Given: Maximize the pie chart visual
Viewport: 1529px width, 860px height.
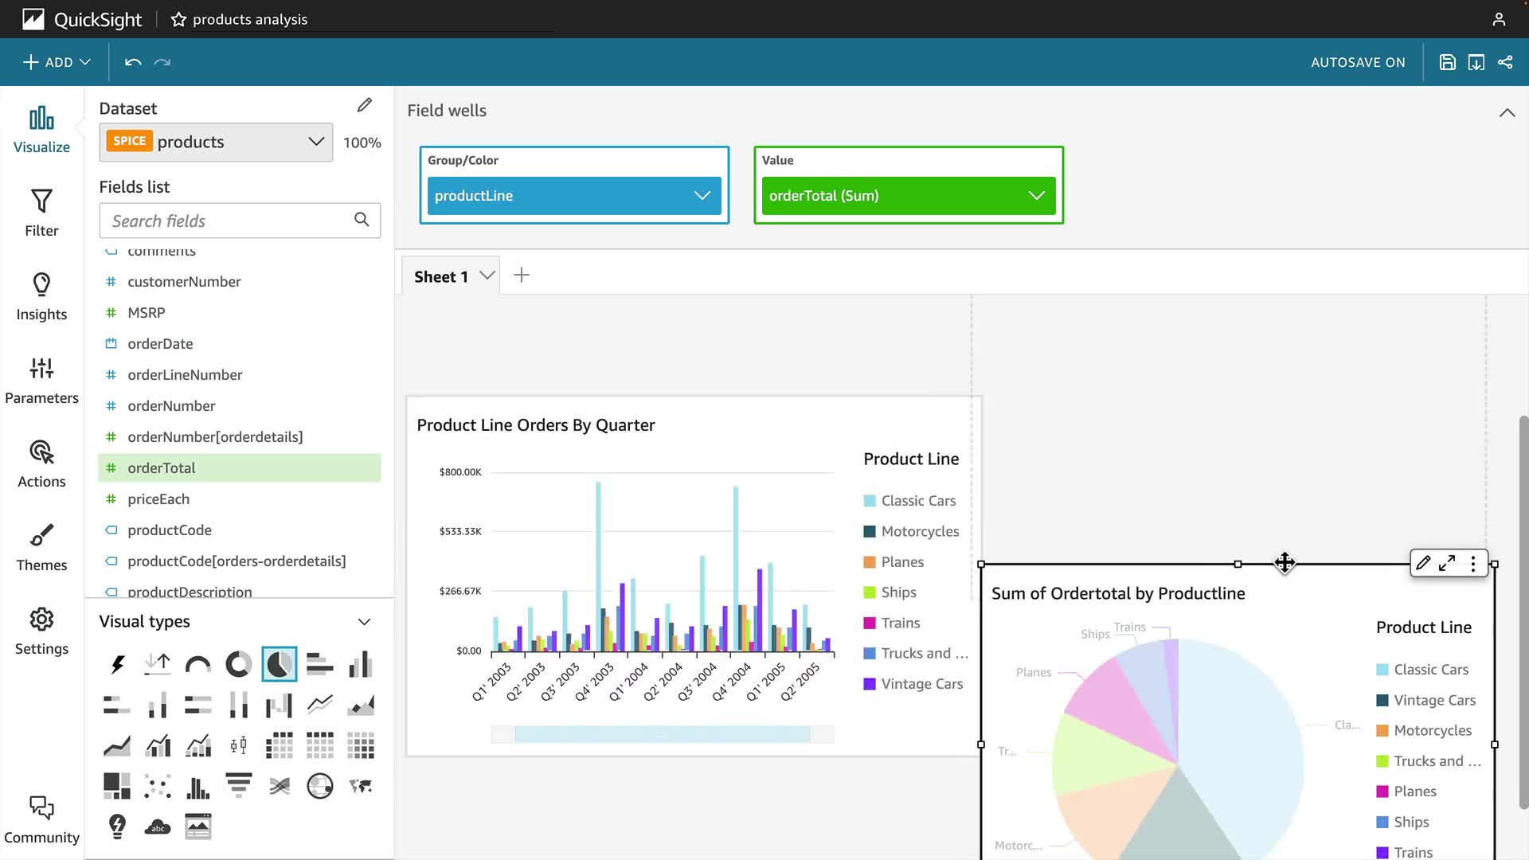Looking at the screenshot, I should 1447,564.
